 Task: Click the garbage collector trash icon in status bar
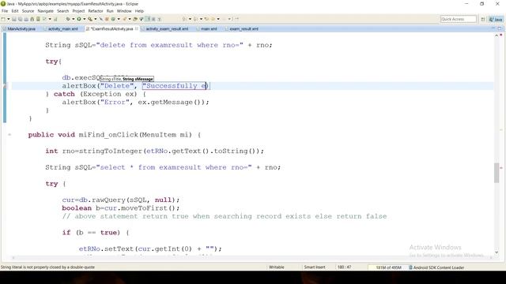tap(410, 267)
